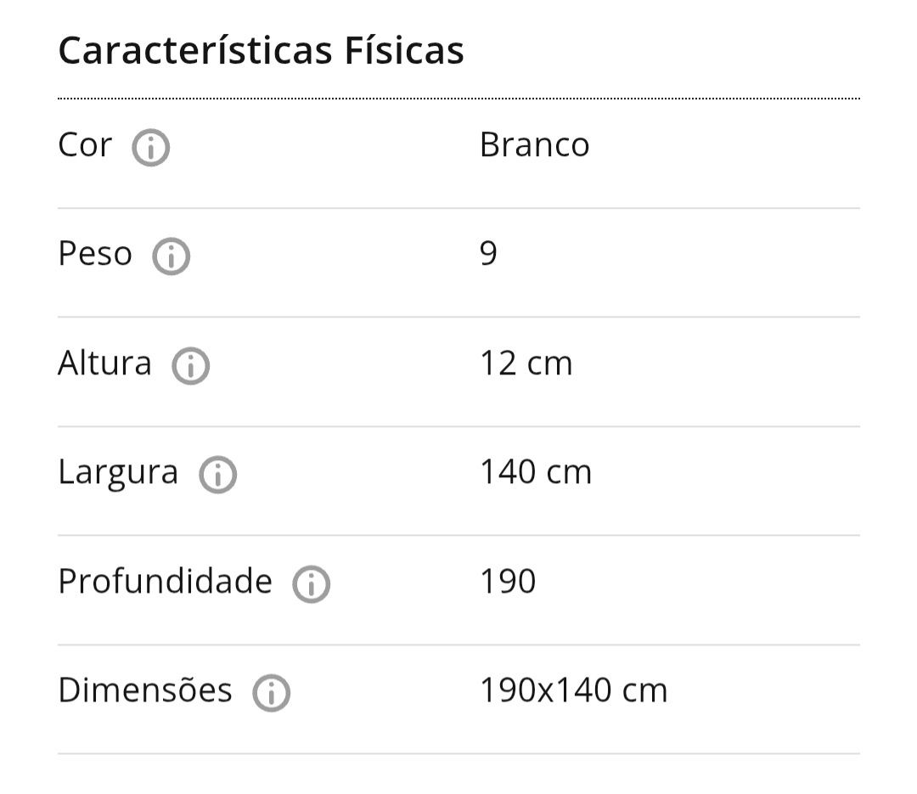This screenshot has width=917, height=794.
Task: Select the depth value 190
Action: coord(508,581)
